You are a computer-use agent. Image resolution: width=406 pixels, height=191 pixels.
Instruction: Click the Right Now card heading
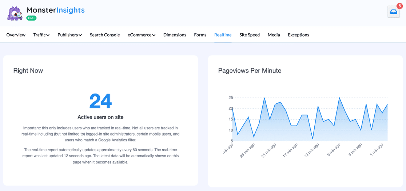click(x=28, y=70)
